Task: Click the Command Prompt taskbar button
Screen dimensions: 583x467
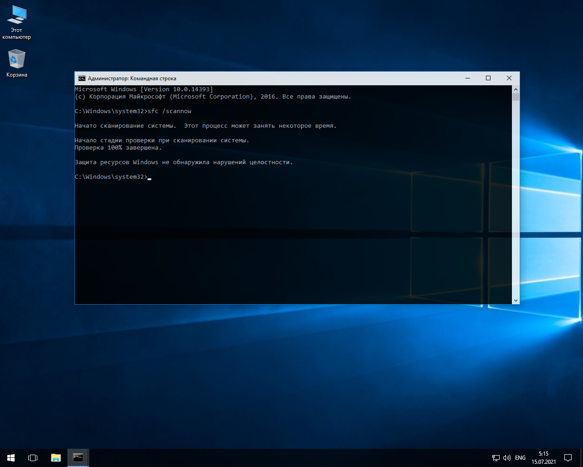Action: click(78, 457)
